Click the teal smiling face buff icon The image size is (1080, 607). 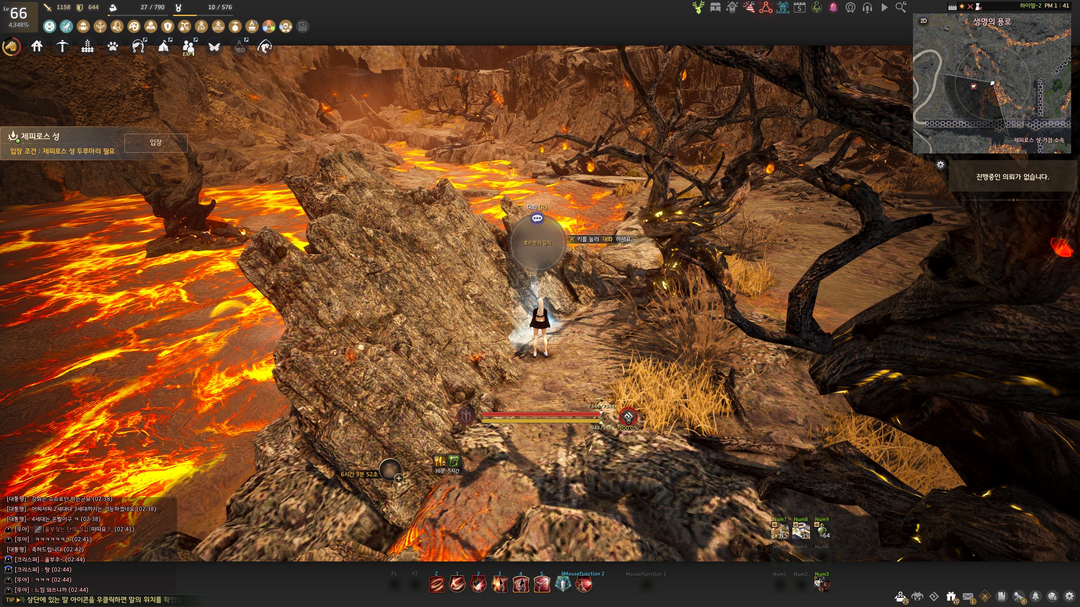click(x=49, y=27)
